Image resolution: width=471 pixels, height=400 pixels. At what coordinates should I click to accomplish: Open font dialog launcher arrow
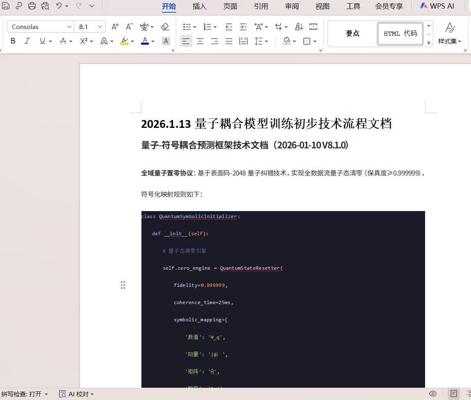[x=173, y=50]
